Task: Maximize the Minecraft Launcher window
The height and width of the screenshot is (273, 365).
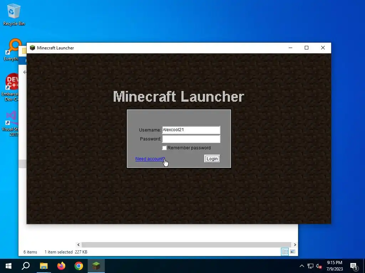Action: tap(307, 48)
